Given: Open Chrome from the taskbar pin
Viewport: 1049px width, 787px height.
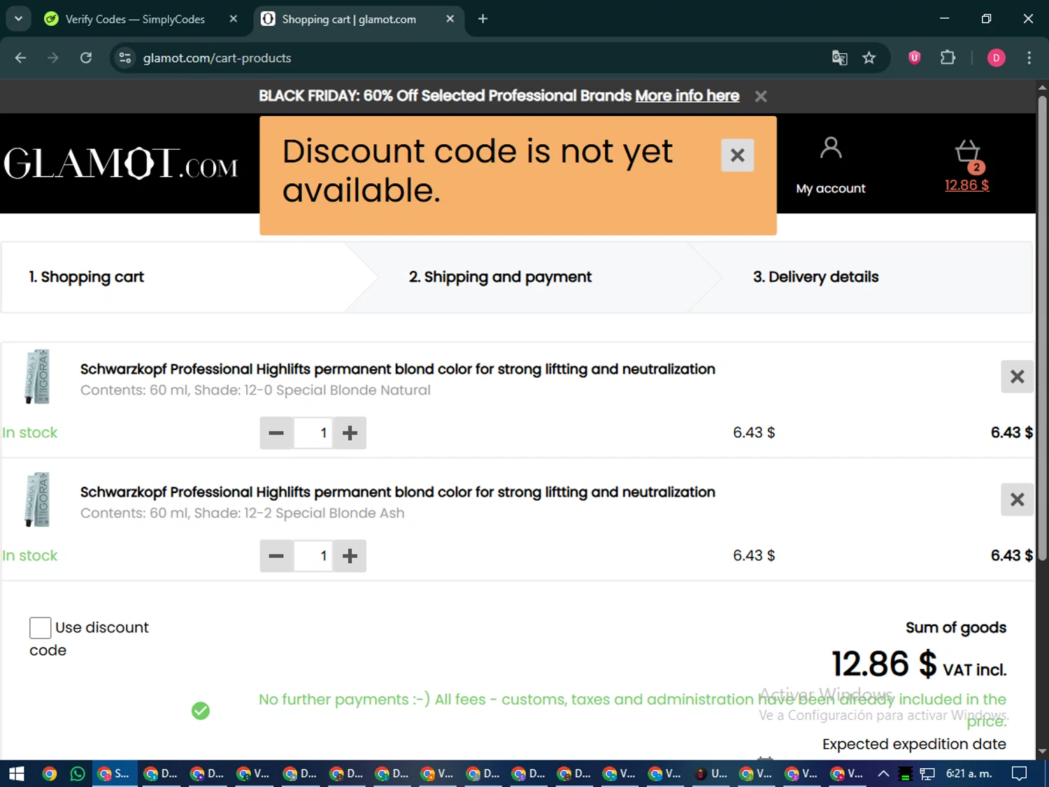Looking at the screenshot, I should (x=49, y=774).
